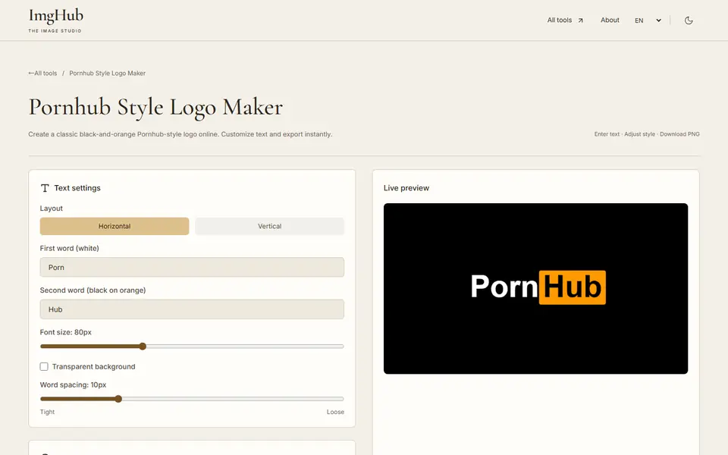The image size is (728, 455).
Task: Focus the Second word input field
Action: (192, 309)
